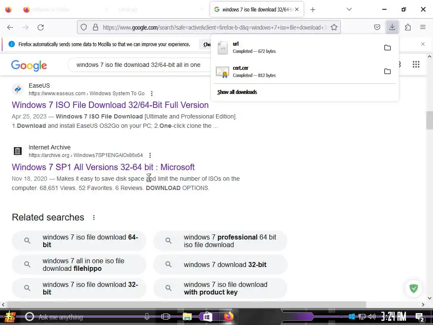Show cert.cer download in folder
433x325 pixels.
click(387, 71)
